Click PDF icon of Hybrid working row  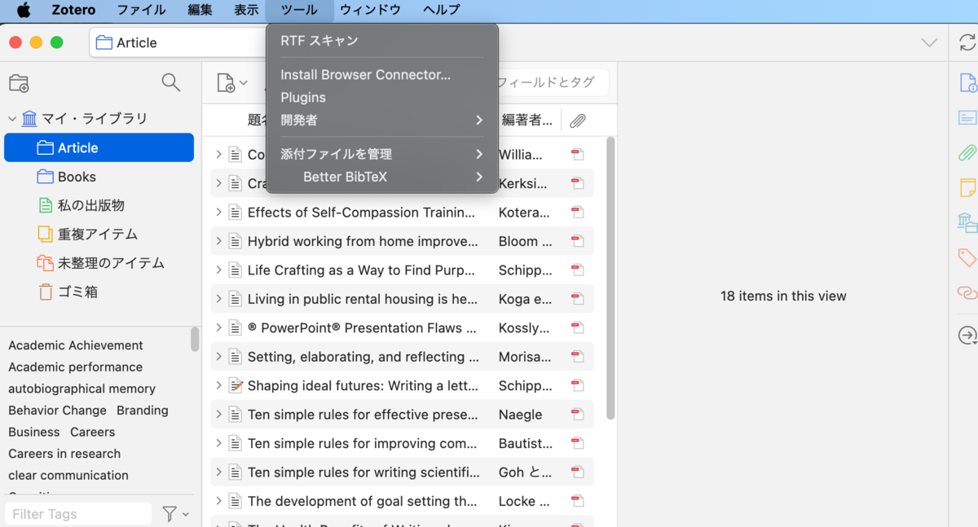578,241
